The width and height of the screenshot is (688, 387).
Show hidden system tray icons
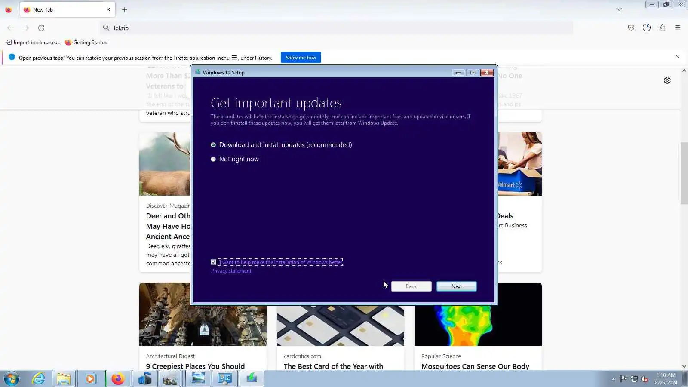(613, 379)
